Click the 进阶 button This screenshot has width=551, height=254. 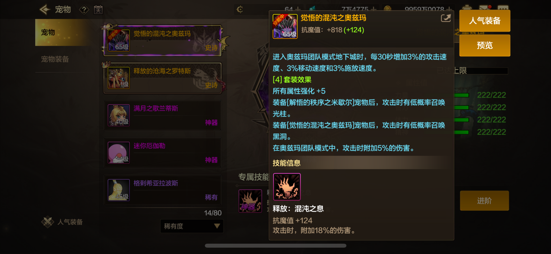click(484, 201)
